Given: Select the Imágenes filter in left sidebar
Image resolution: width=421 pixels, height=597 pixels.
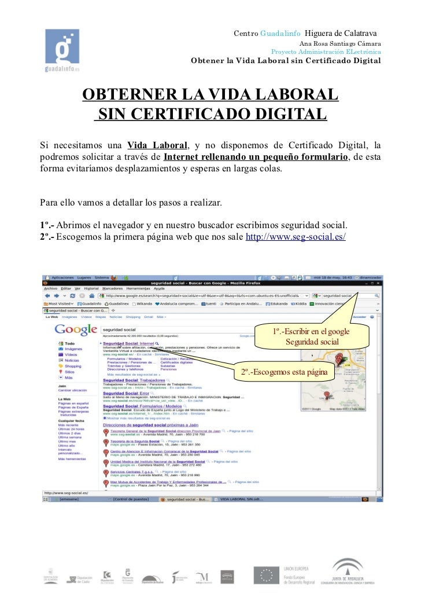Looking at the screenshot, I should click(70, 349).
